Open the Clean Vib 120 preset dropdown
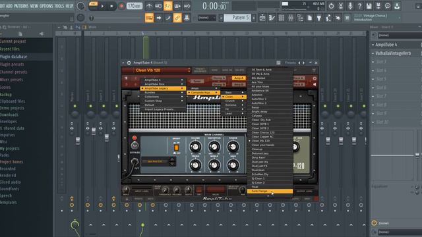Viewport: 422px width, 237px height. pyautogui.click(x=156, y=70)
